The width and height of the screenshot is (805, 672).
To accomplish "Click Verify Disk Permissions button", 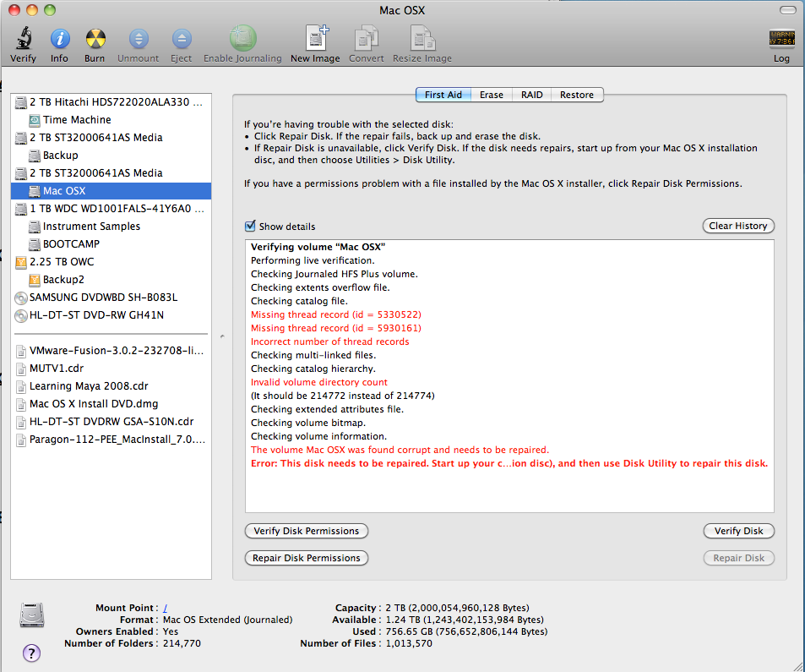I will click(x=307, y=531).
